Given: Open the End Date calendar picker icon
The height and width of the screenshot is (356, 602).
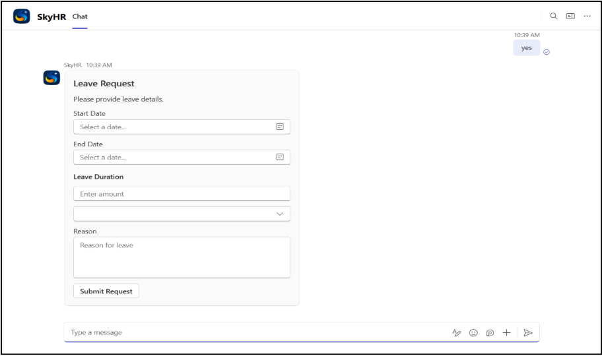Looking at the screenshot, I should 280,157.
